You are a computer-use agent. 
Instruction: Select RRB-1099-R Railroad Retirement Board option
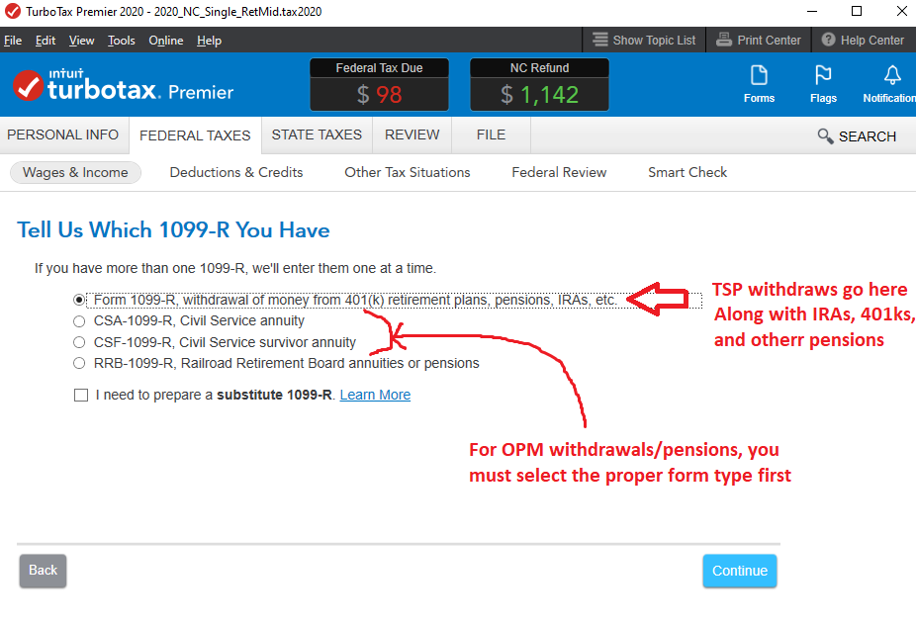(79, 363)
